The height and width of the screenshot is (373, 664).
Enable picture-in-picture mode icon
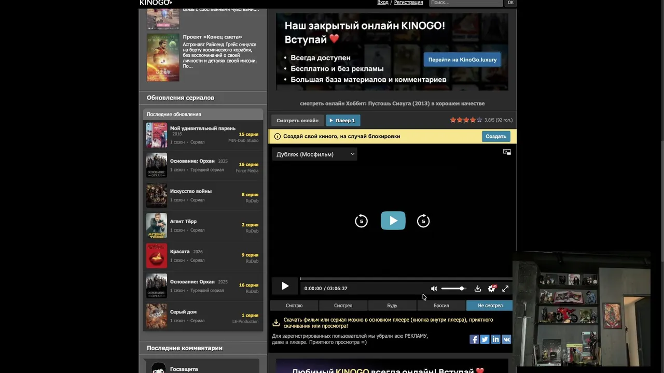tap(507, 152)
